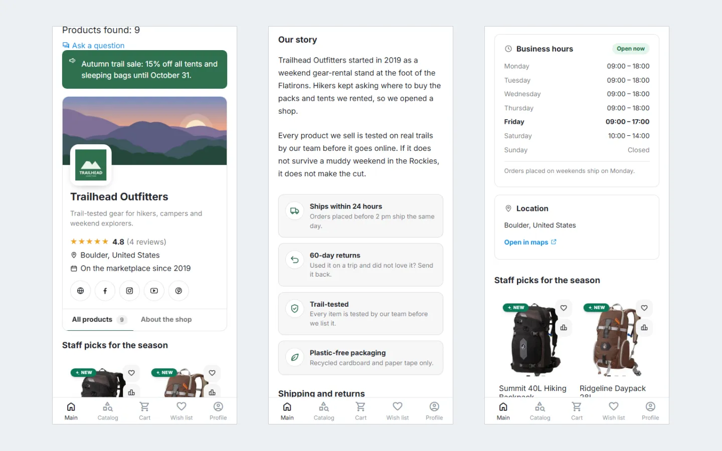722x451 pixels.
Task: Select the Trail-tested feature card
Action: (x=360, y=314)
